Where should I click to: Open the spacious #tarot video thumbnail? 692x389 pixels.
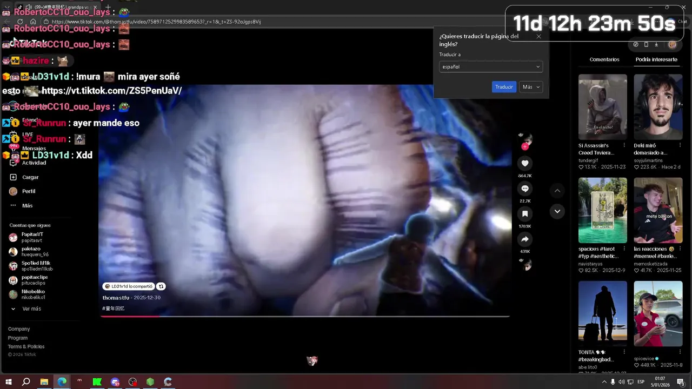tap(603, 211)
